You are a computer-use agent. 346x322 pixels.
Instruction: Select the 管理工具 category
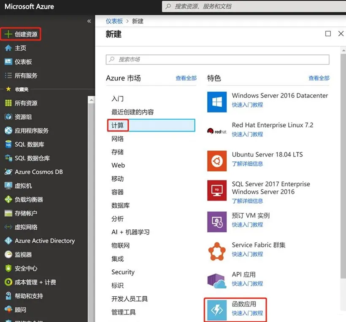(123, 312)
